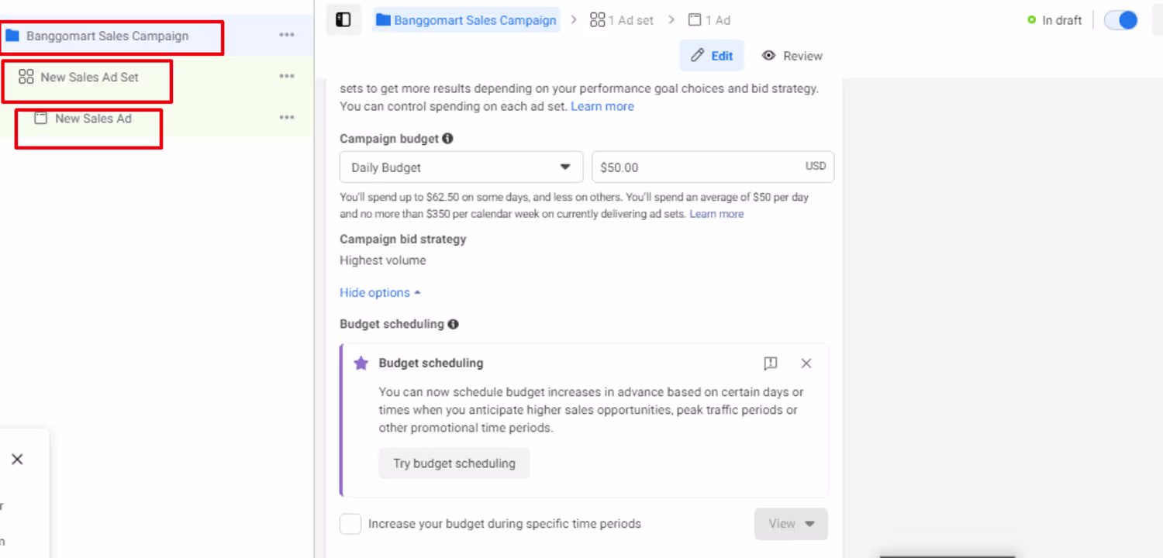Collapse the sidebar panel icon
The height and width of the screenshot is (558, 1163).
(x=343, y=20)
